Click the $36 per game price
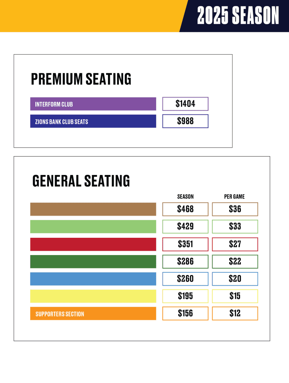The image size is (289, 383). (x=235, y=209)
